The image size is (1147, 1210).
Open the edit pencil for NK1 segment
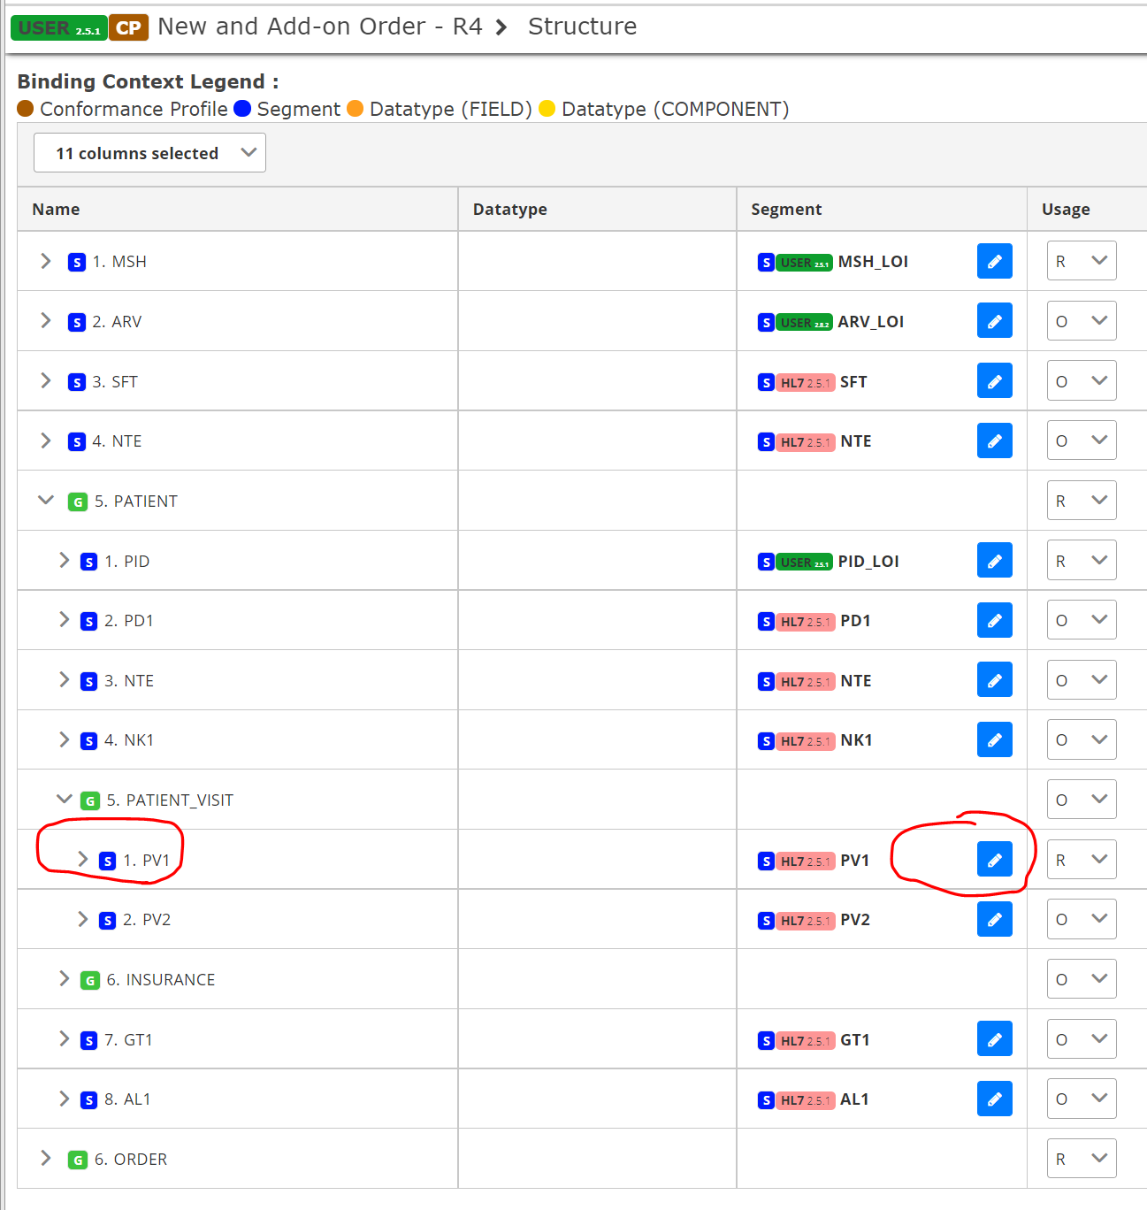[994, 739]
